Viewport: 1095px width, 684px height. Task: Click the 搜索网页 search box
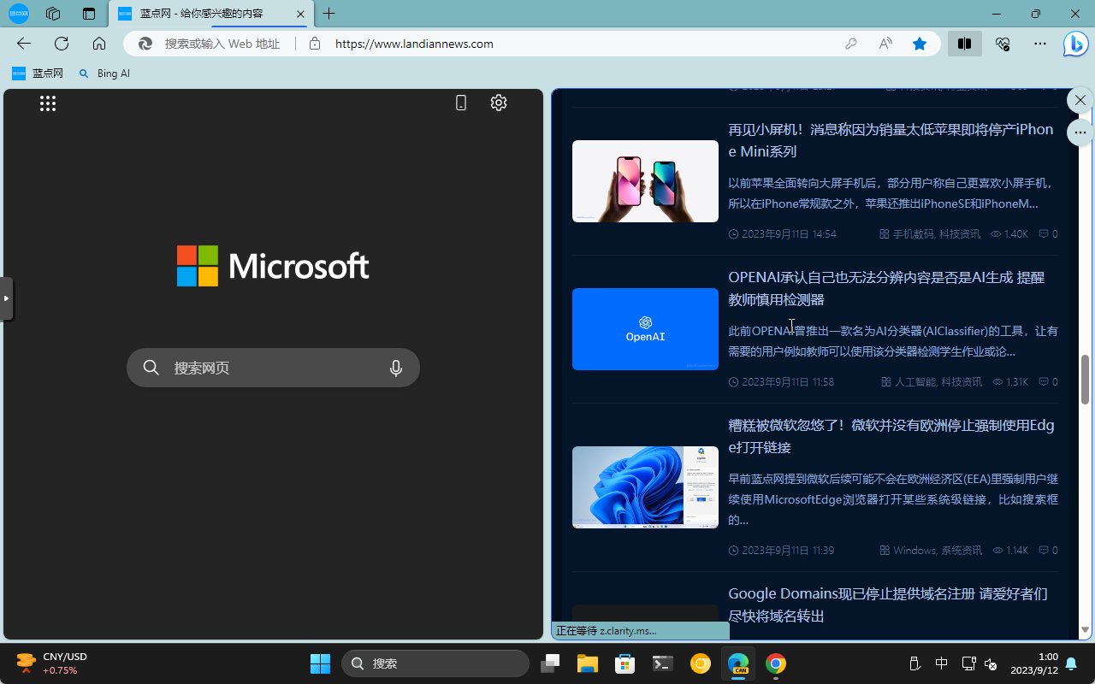[273, 368]
